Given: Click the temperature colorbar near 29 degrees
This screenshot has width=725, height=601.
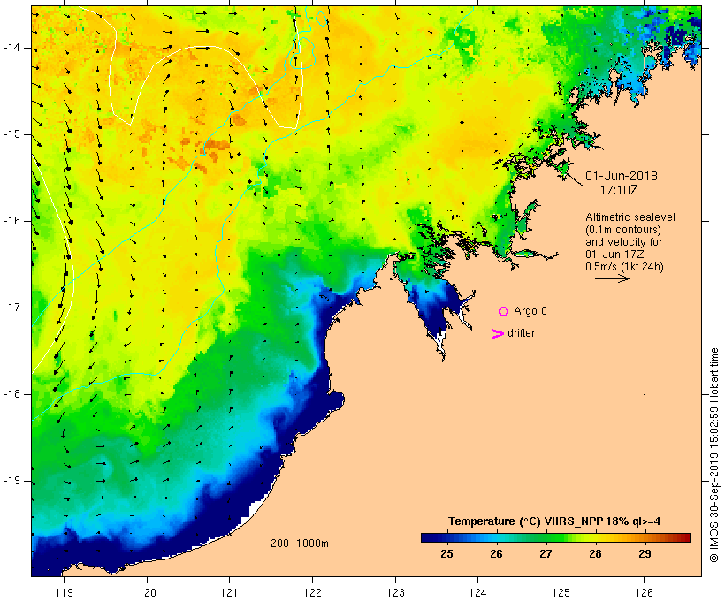Looking at the screenshot, I should pos(645,537).
